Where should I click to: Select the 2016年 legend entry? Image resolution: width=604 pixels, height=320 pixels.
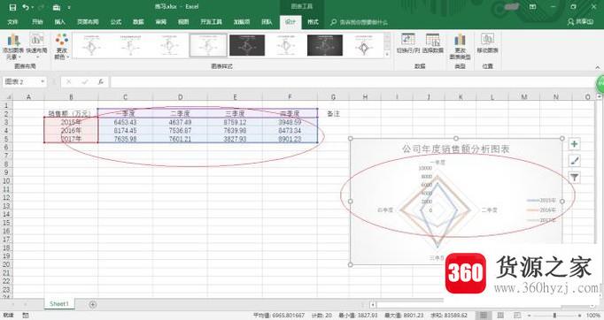tap(542, 210)
